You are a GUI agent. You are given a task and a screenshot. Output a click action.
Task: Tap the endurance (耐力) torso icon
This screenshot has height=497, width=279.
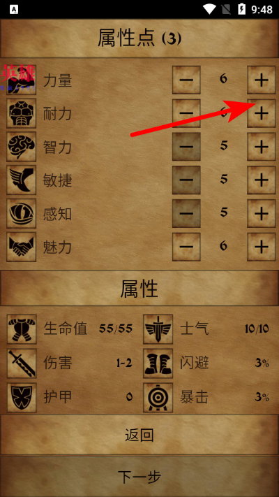click(21, 113)
